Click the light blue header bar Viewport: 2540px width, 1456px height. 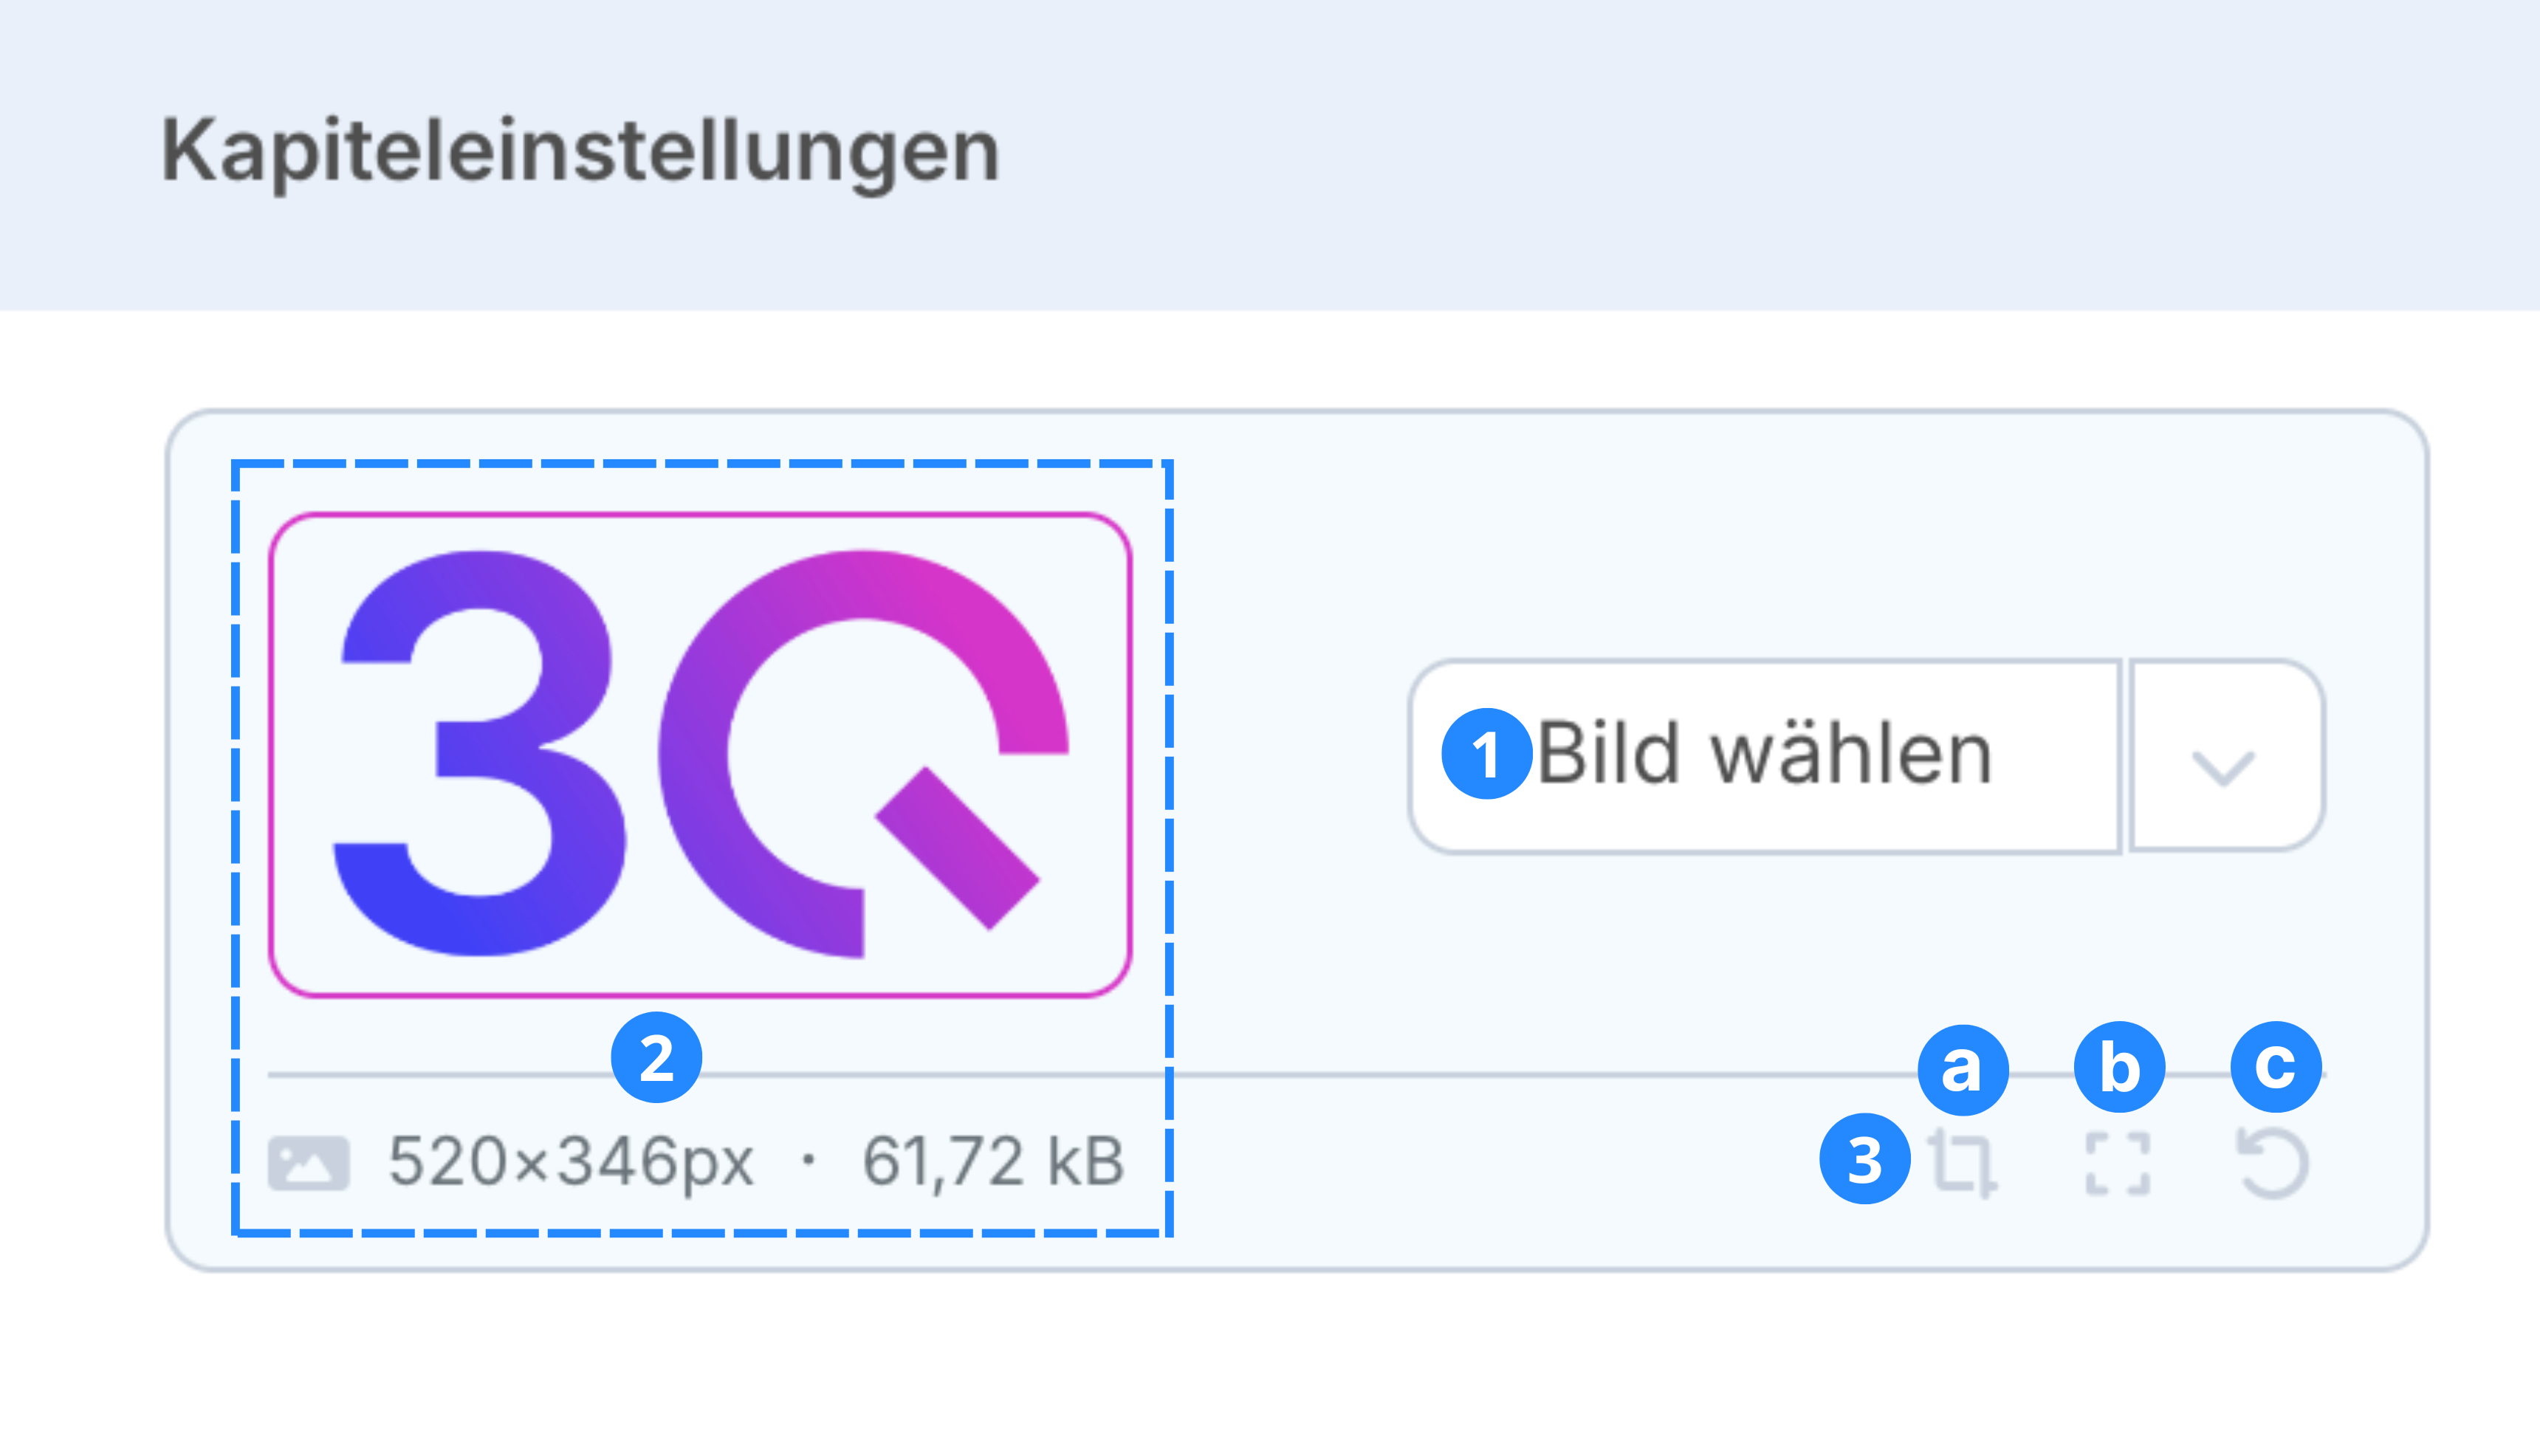(1700, 150)
